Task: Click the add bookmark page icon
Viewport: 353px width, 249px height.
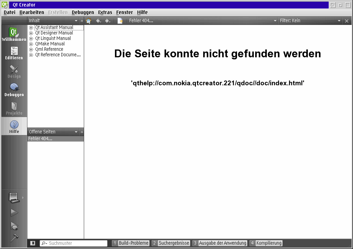Action: [x=120, y=21]
